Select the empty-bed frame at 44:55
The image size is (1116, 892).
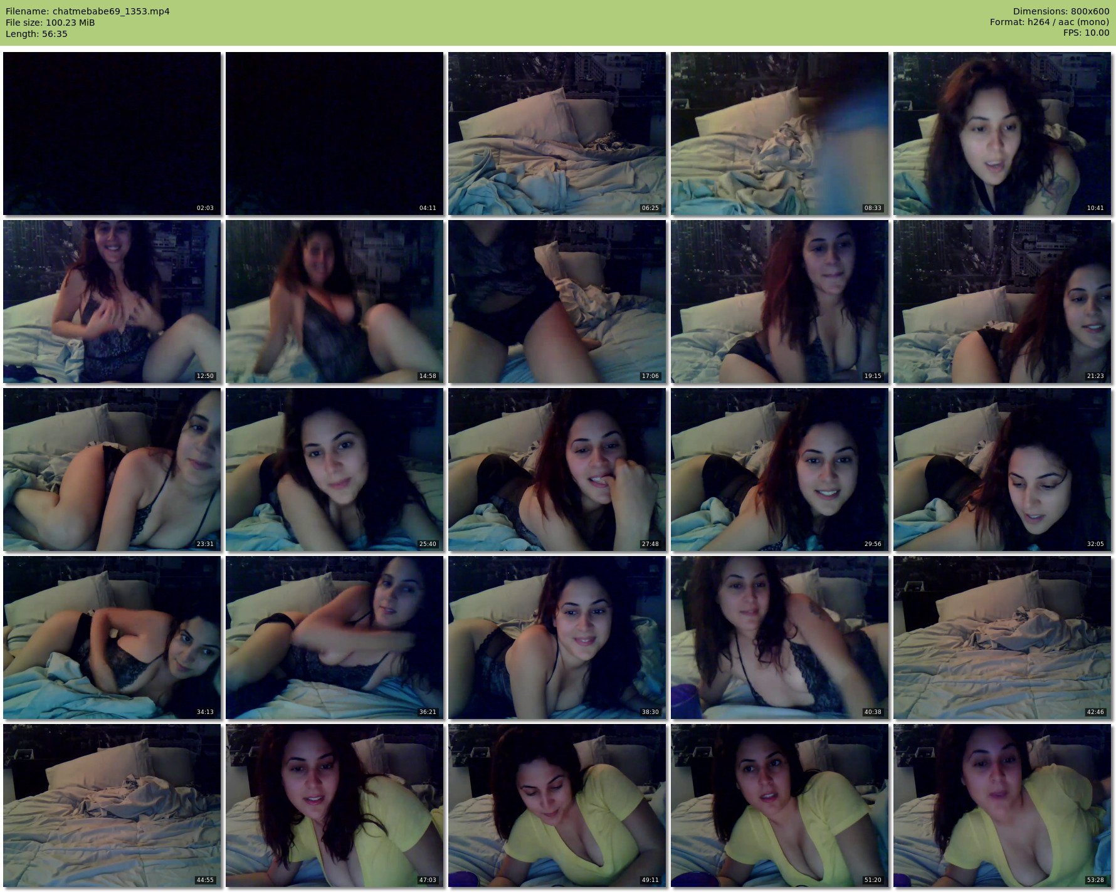click(x=112, y=805)
